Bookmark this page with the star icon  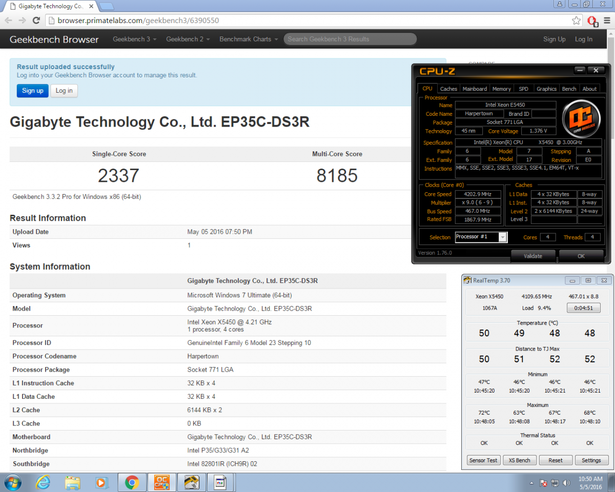(x=576, y=20)
